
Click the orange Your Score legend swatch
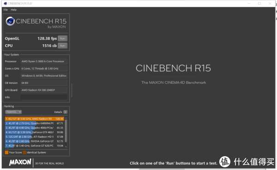coord(6,152)
